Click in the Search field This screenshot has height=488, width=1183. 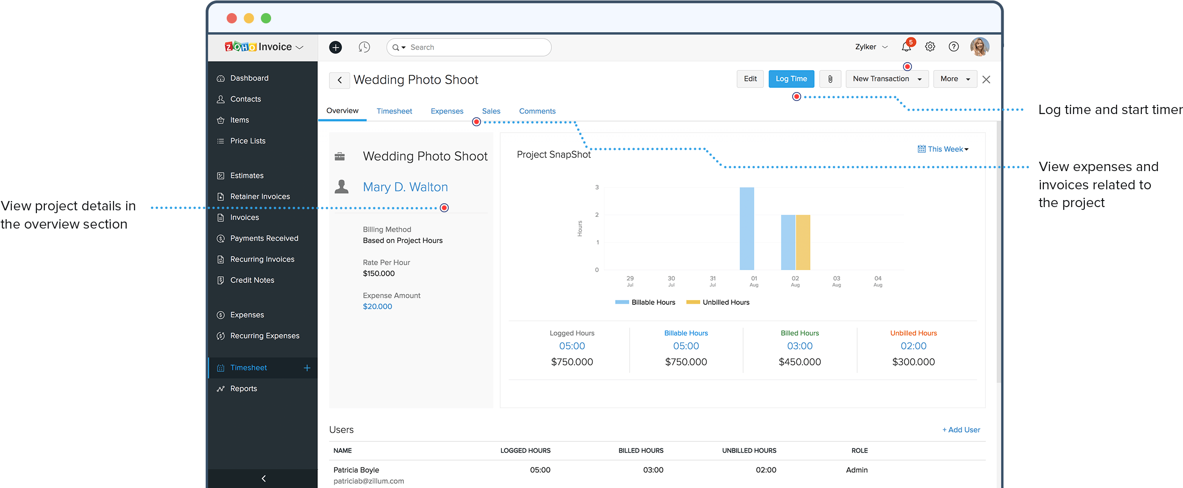pos(477,47)
